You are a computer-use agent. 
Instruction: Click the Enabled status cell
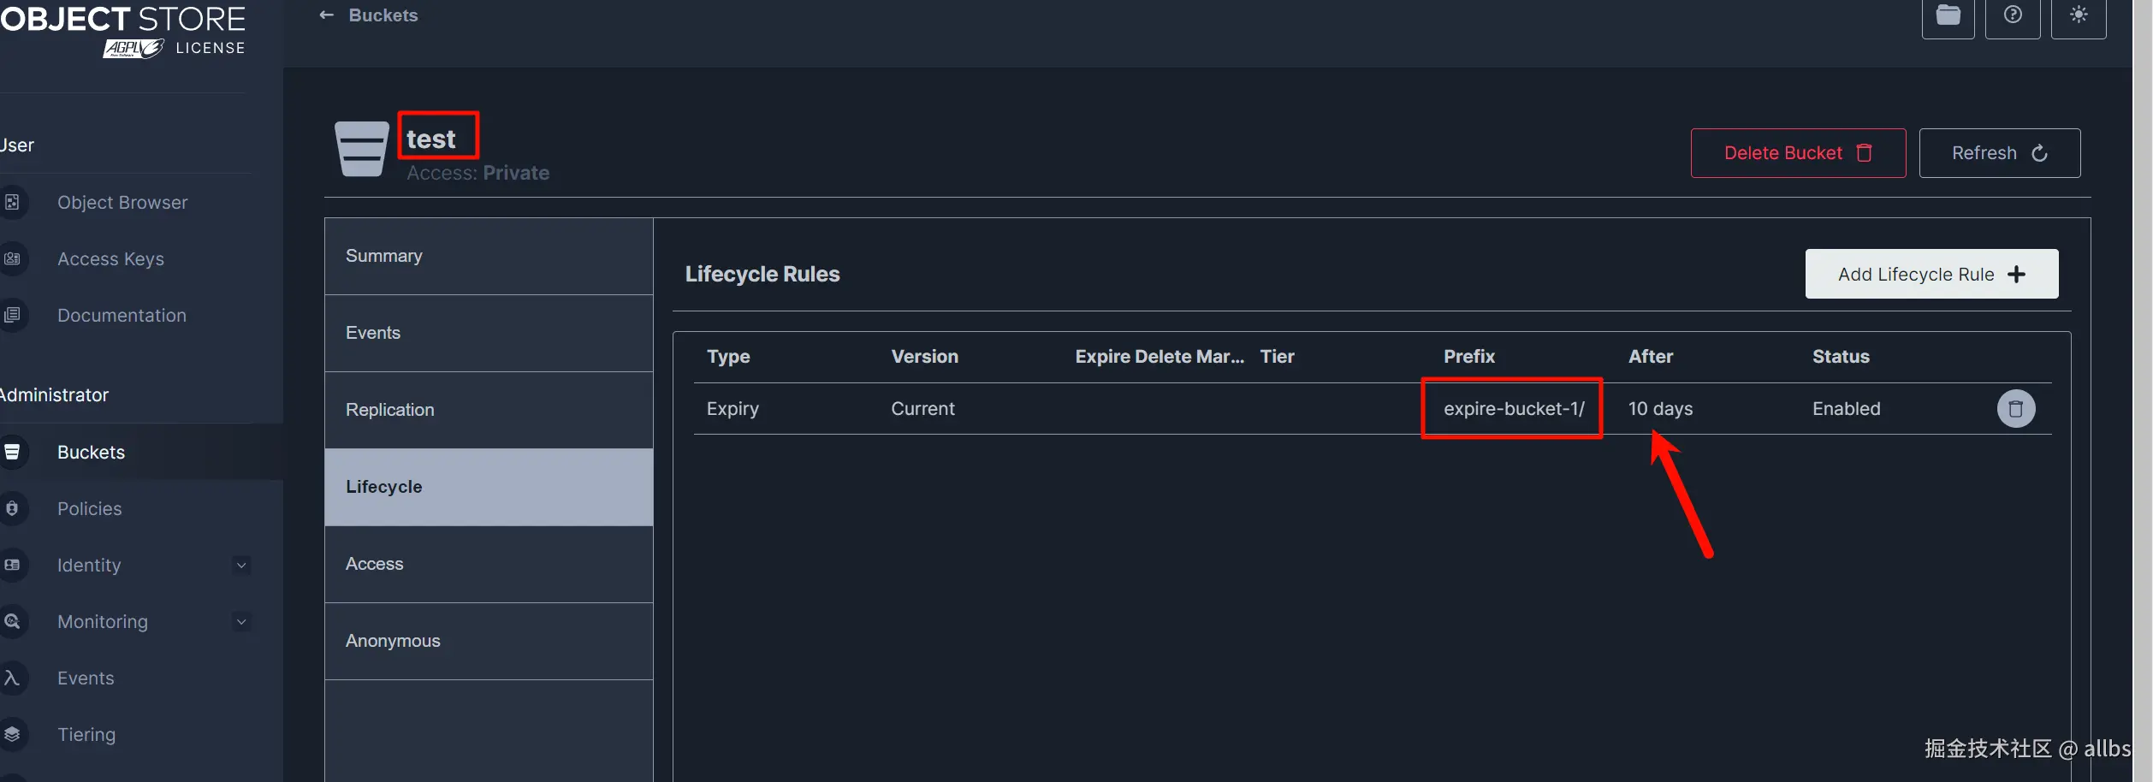1846,409
